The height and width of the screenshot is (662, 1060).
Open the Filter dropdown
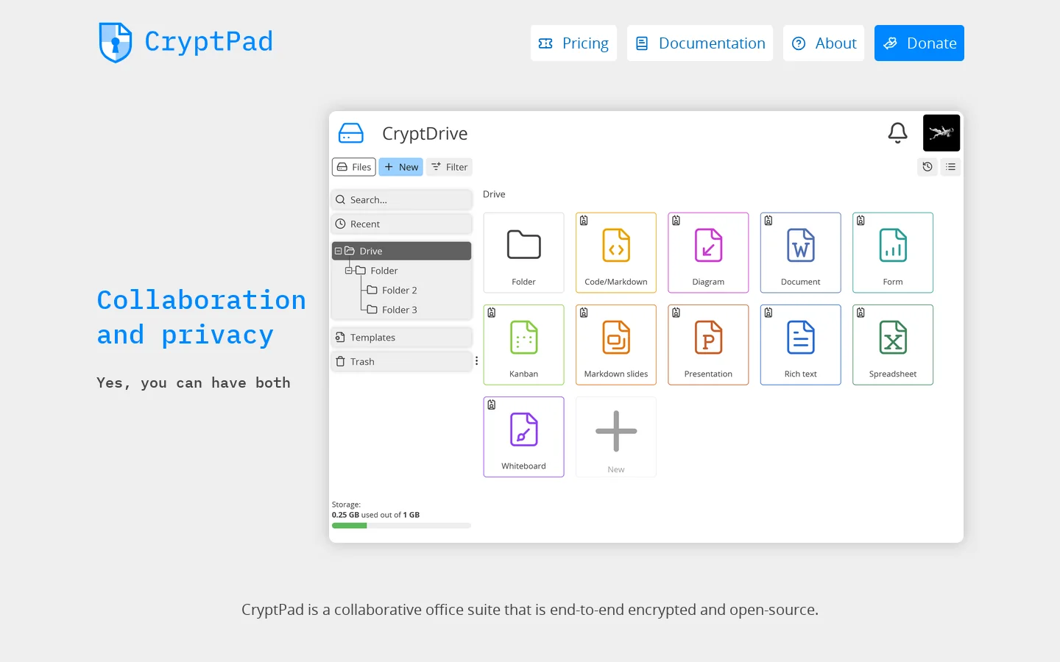449,167
